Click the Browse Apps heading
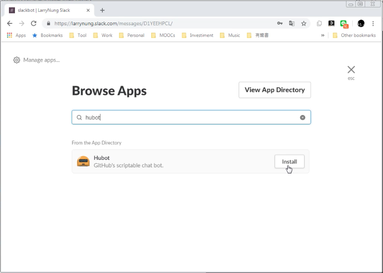Viewport: 383px width, 273px height. (109, 91)
